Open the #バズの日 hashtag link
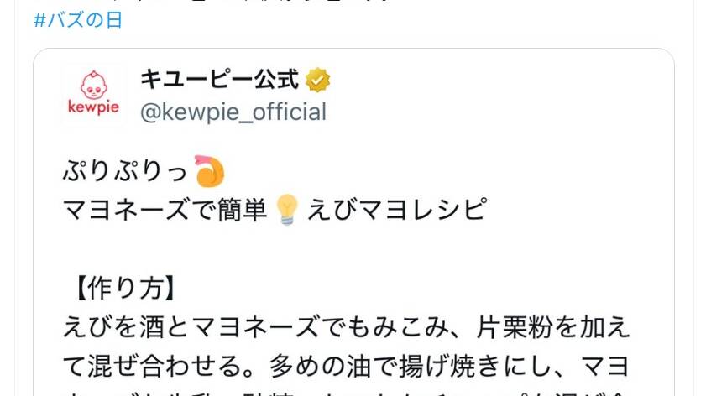Screen dimensions: 706x396 [x=78, y=20]
